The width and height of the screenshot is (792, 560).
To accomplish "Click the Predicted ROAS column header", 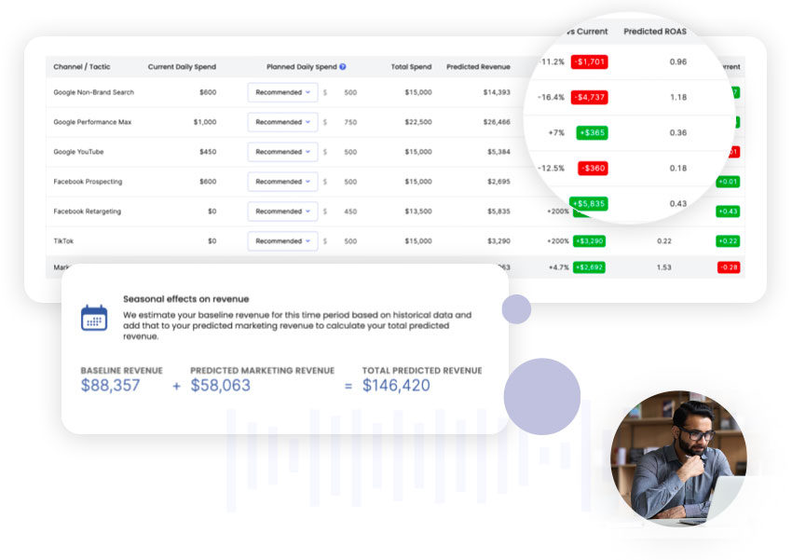I will tap(654, 32).
